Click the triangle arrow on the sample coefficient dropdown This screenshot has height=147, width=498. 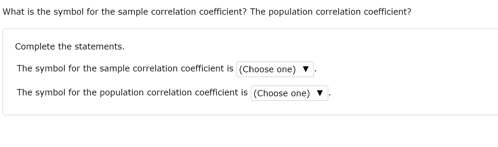click(x=305, y=69)
